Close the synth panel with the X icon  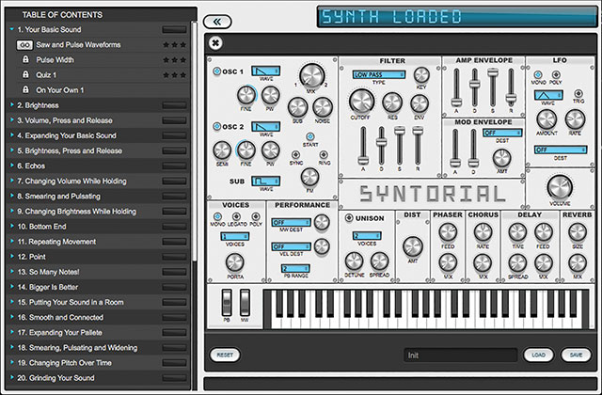[x=216, y=42]
